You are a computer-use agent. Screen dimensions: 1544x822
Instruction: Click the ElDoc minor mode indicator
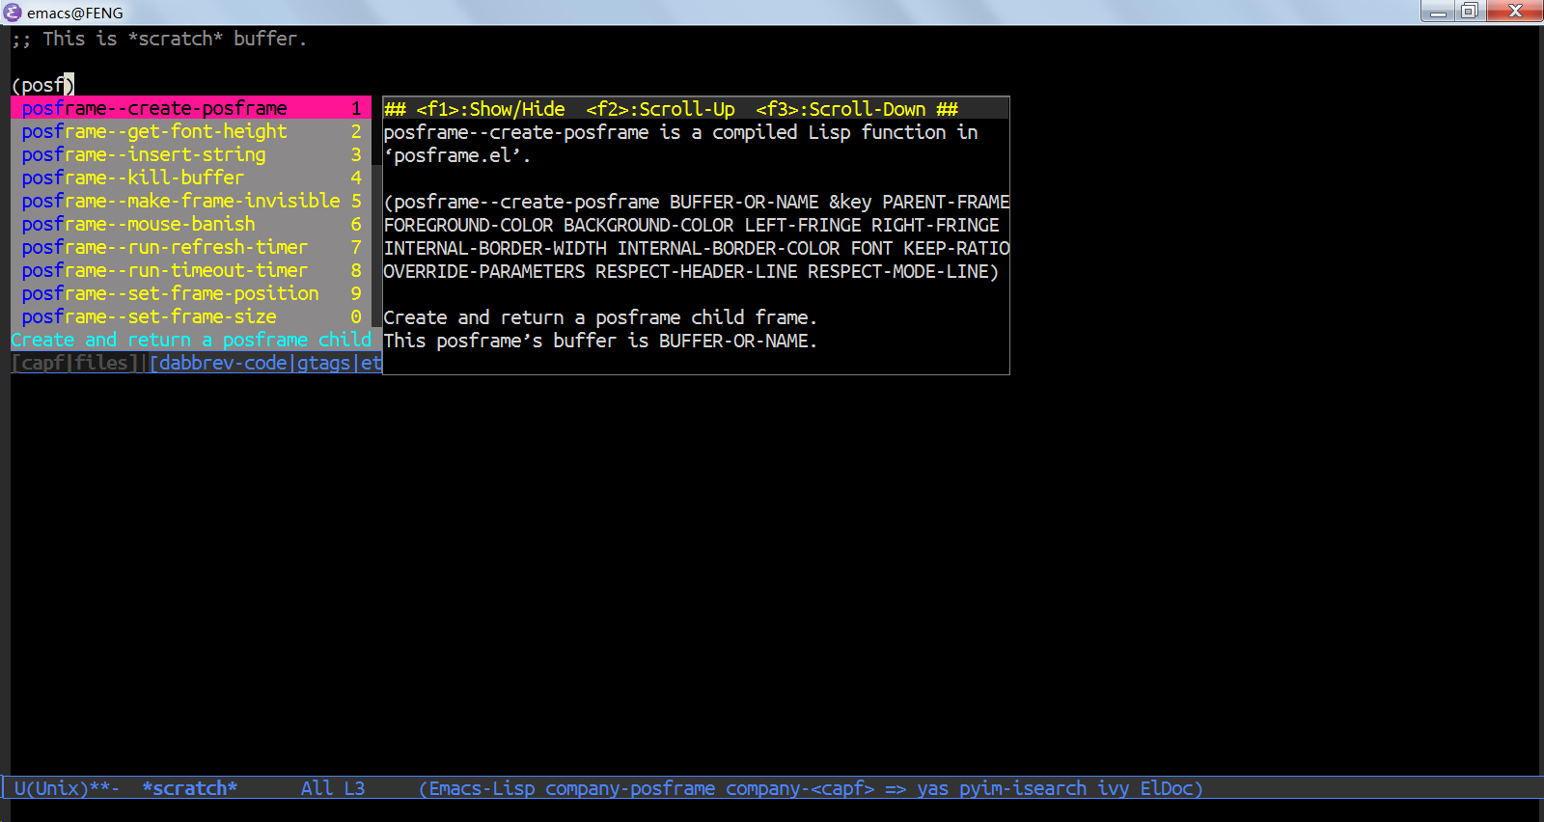[1167, 788]
